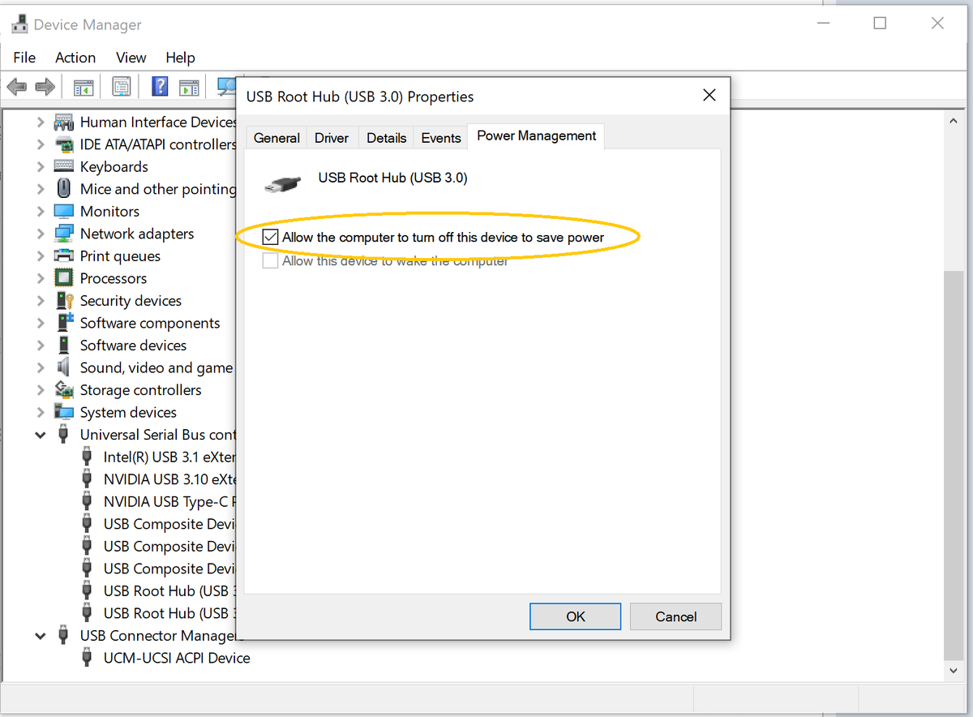Toggle the Show/Hide Console Tree toolbar icon
The width and height of the screenshot is (973, 717).
pos(84,86)
